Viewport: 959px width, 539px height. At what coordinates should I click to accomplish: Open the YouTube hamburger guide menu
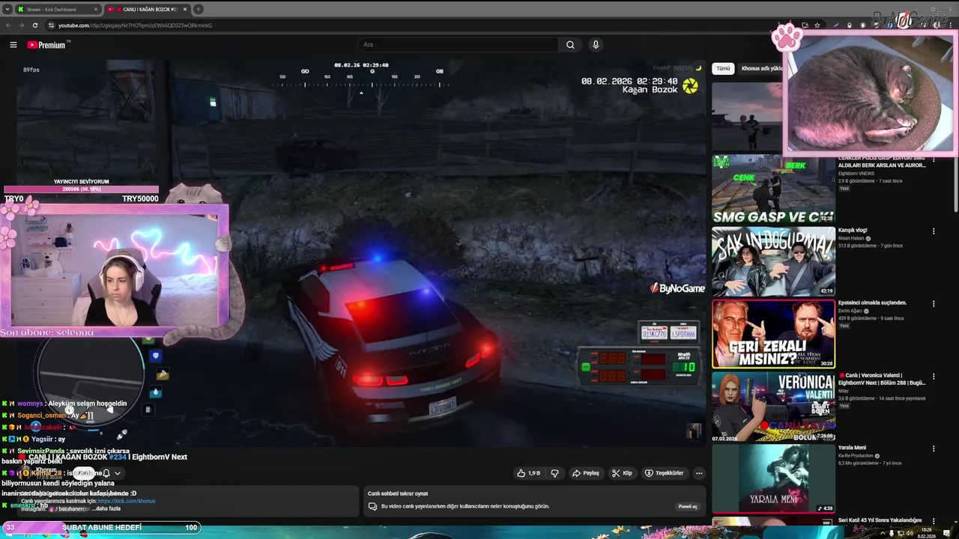click(x=13, y=45)
